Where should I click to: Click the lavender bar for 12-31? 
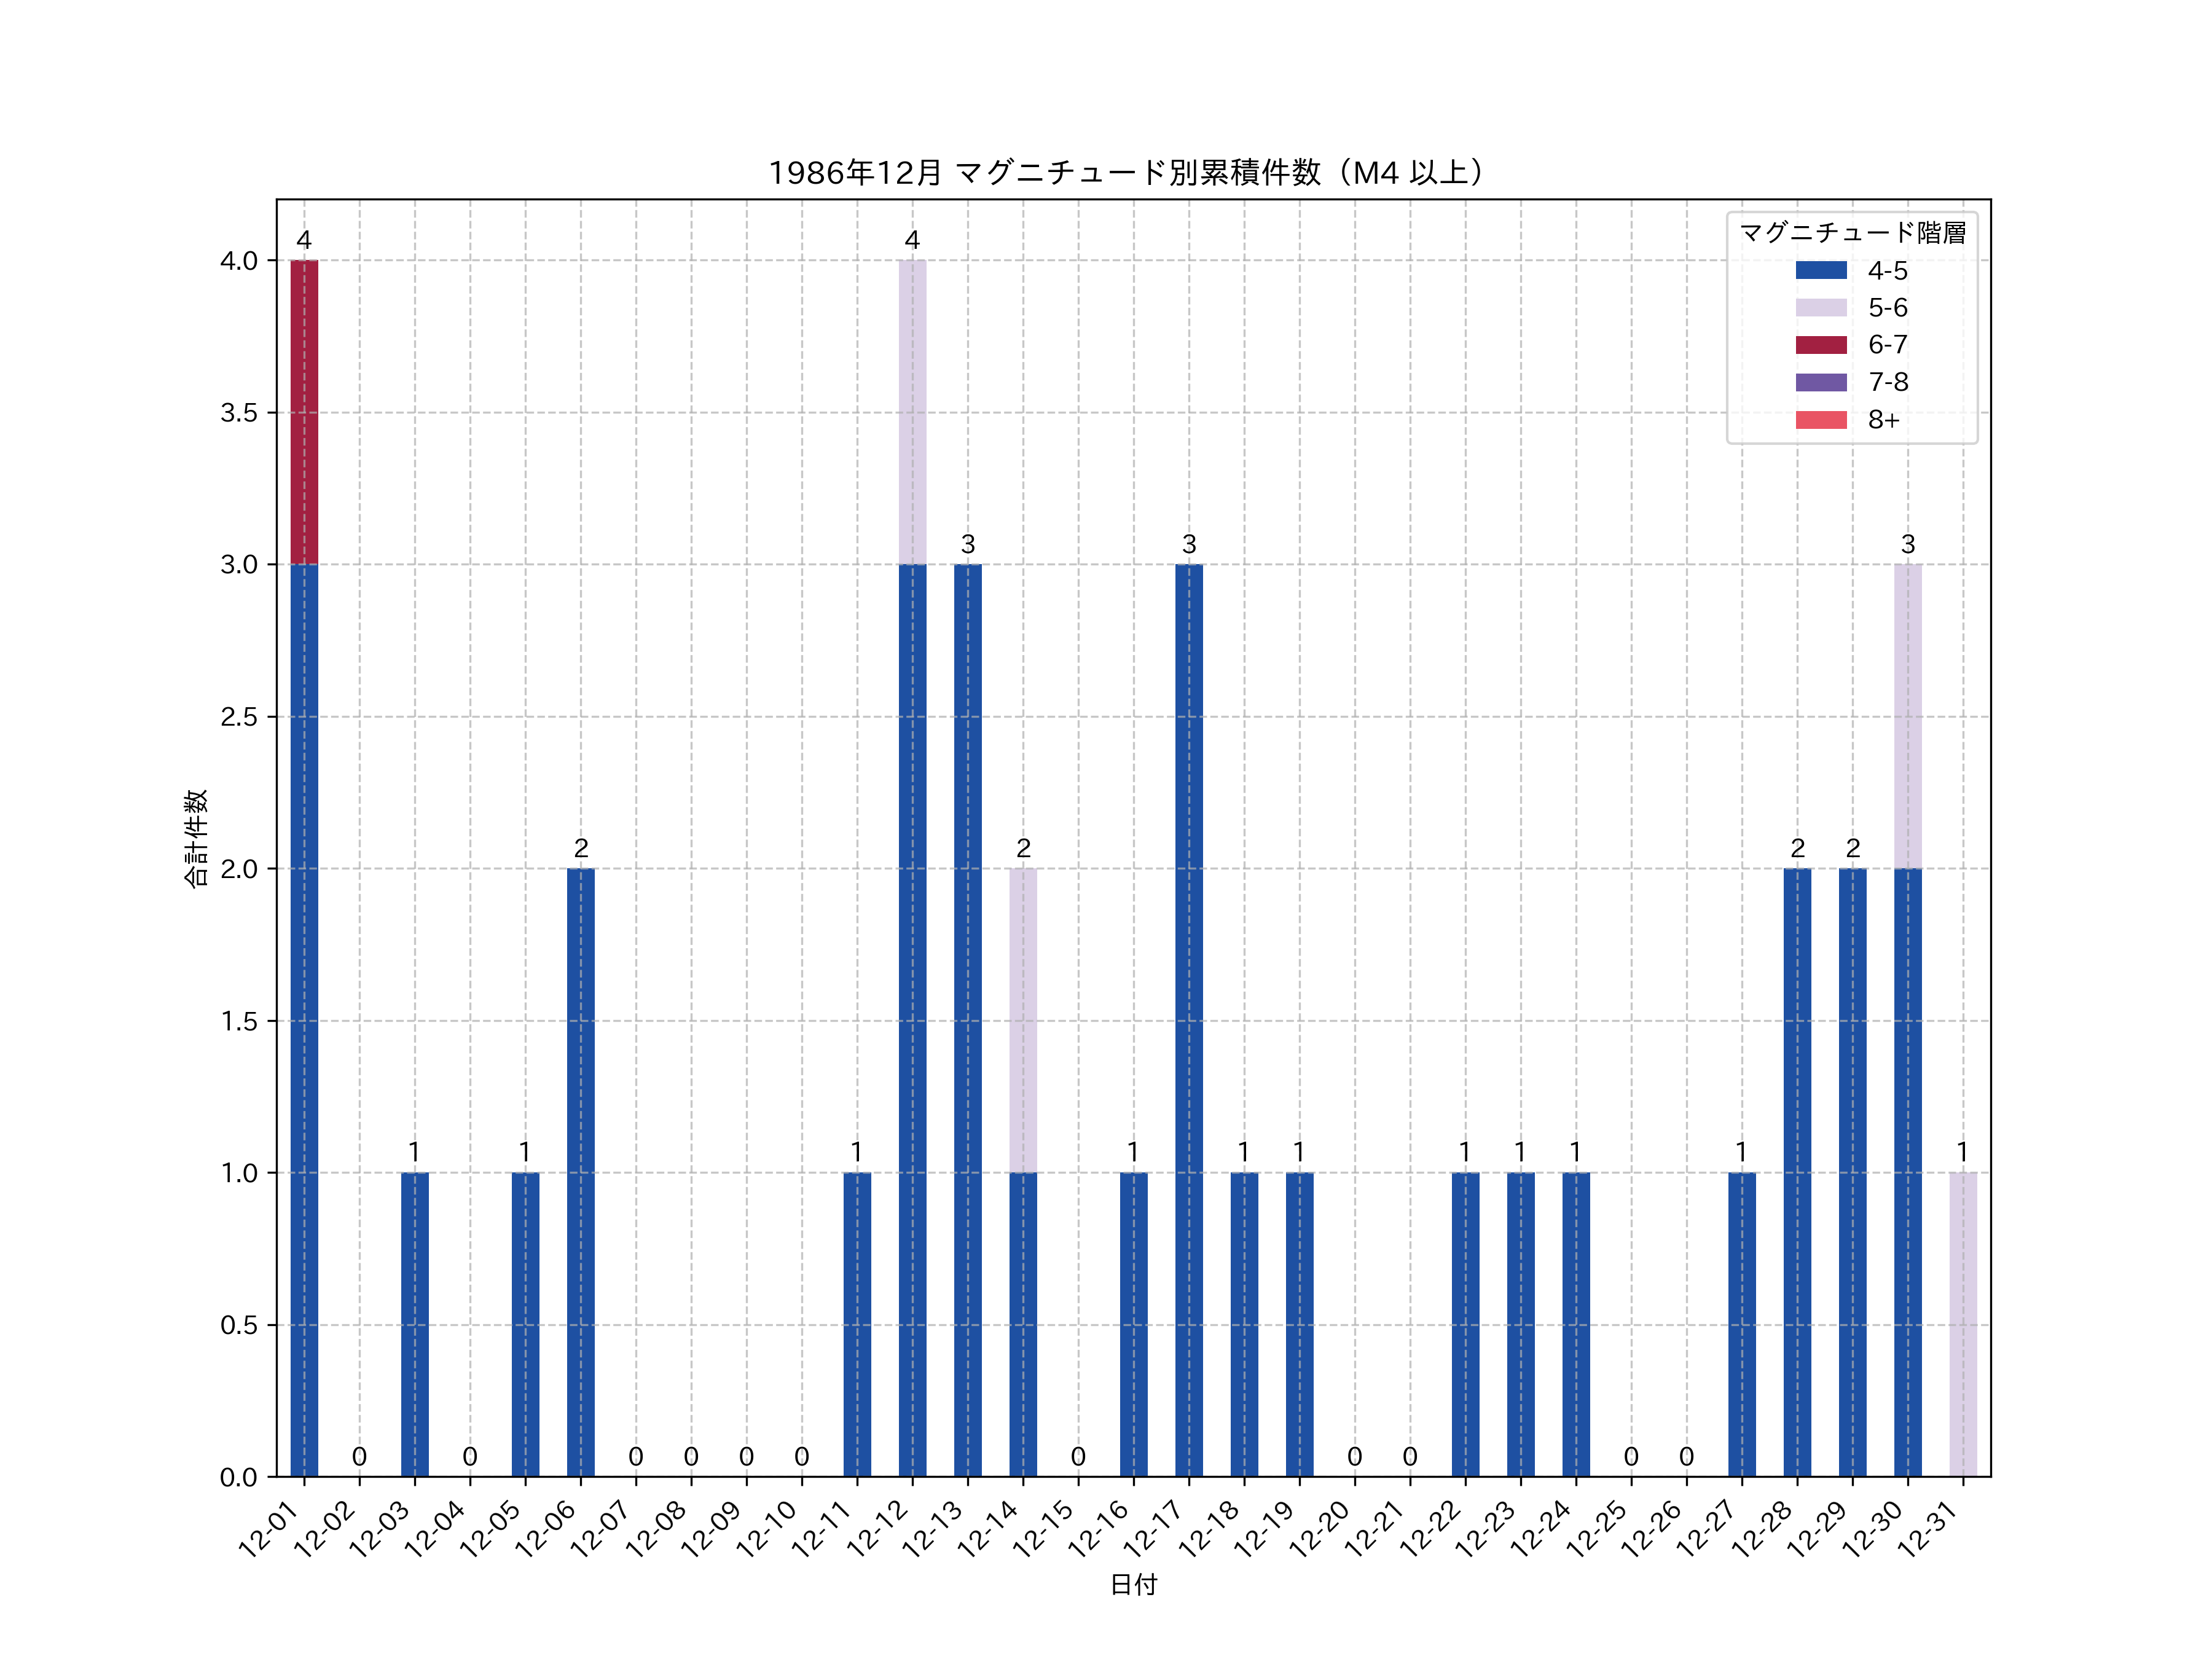(1963, 1324)
